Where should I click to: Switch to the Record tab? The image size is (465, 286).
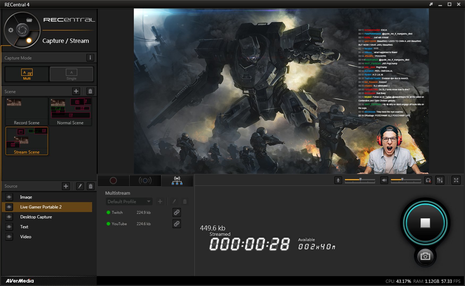(x=113, y=181)
